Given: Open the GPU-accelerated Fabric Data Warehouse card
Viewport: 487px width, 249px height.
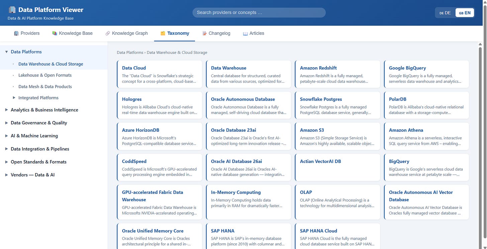Looking at the screenshot, I should click(x=160, y=202).
